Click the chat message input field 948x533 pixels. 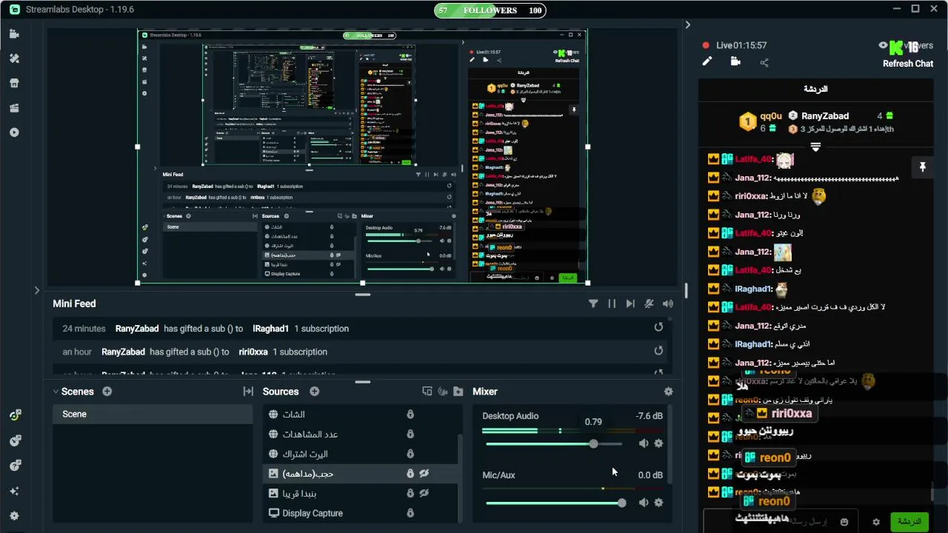pos(779,521)
